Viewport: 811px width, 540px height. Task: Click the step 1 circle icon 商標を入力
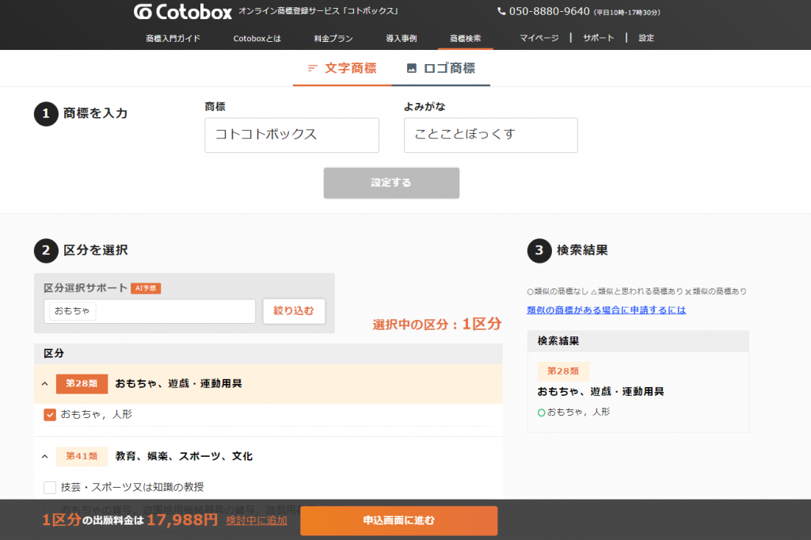pos(46,114)
